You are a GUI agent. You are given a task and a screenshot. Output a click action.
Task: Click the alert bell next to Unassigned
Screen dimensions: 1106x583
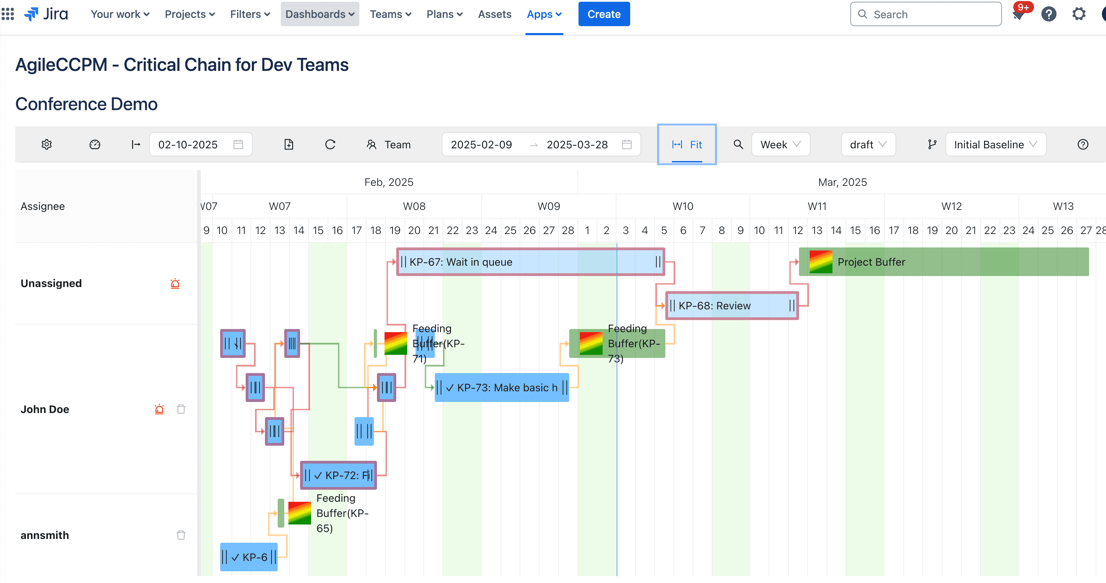pos(175,283)
